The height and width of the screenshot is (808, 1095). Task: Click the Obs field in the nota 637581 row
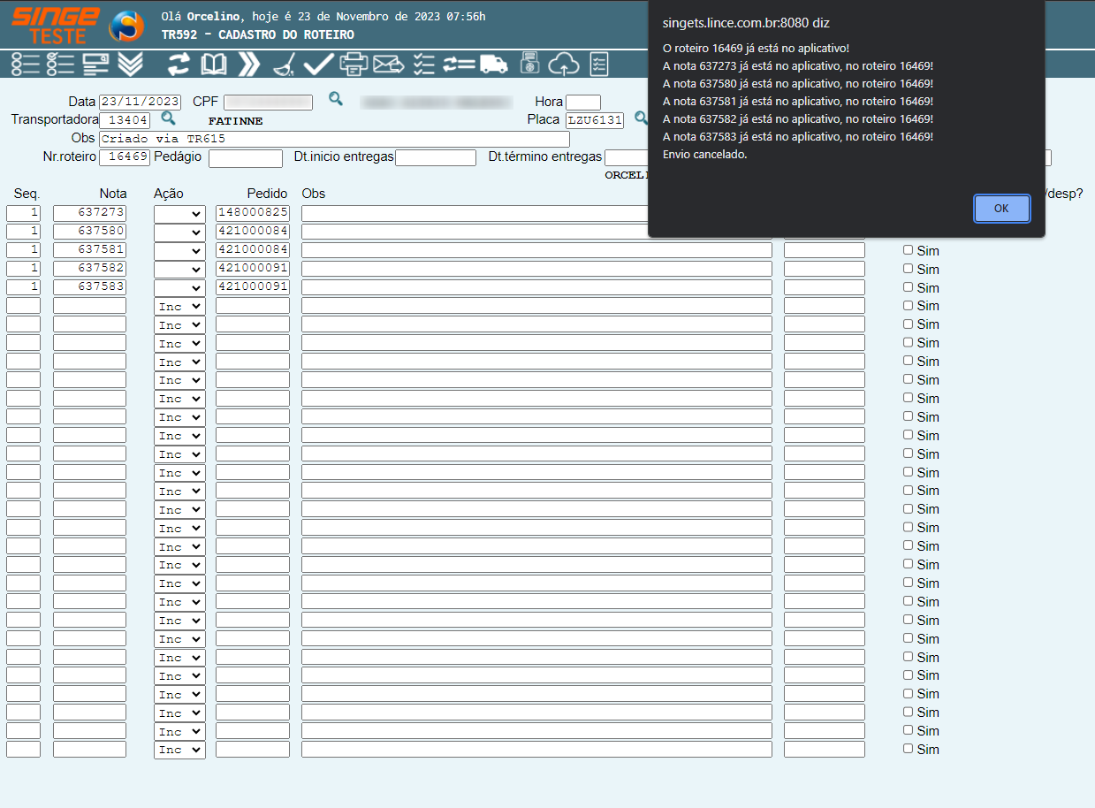click(x=536, y=250)
